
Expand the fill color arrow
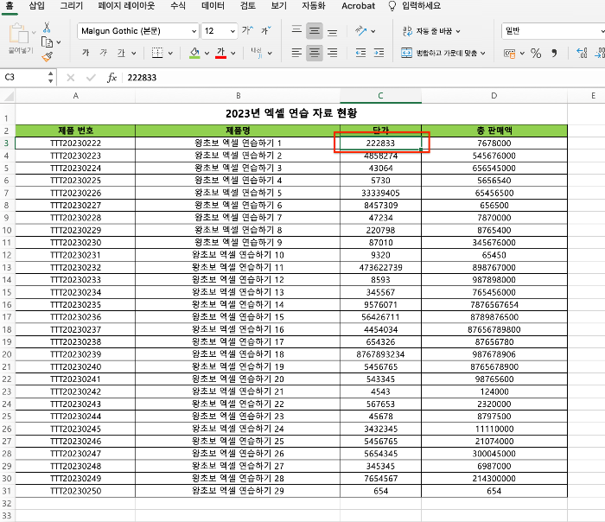[x=207, y=54]
